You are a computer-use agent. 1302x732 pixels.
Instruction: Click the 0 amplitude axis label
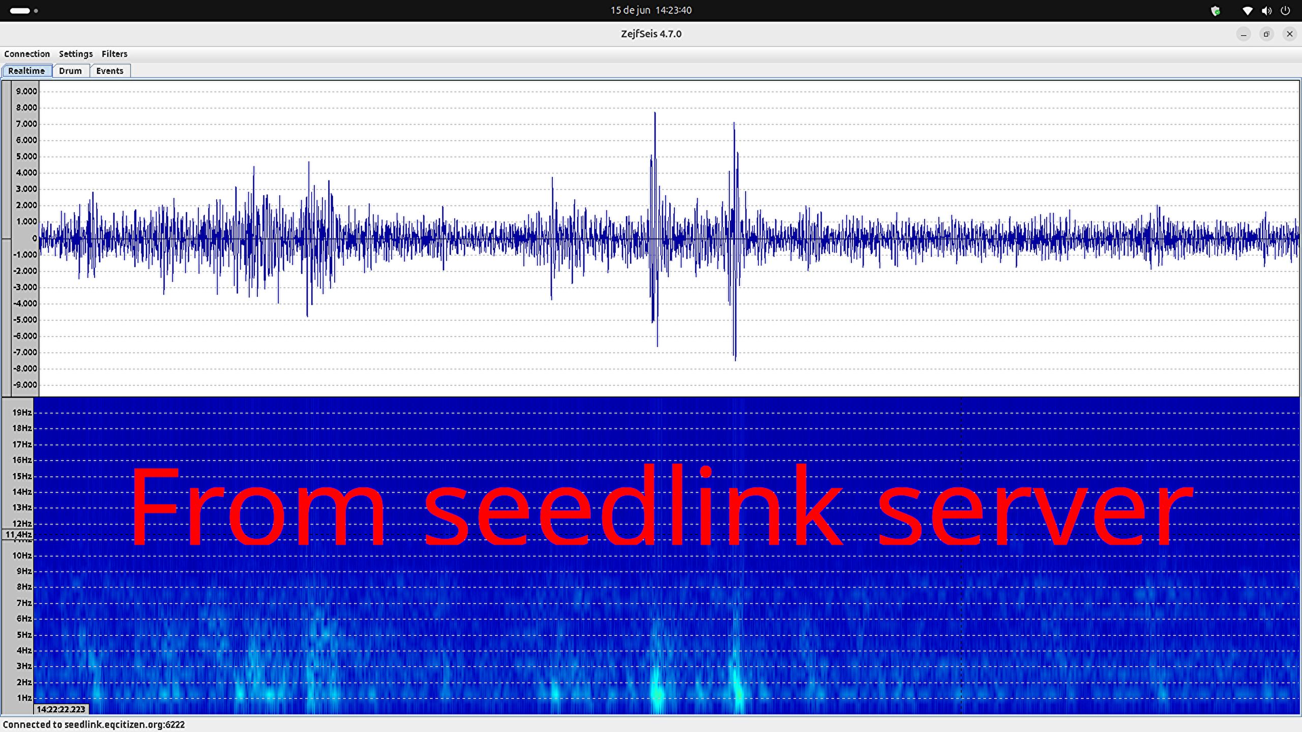35,238
